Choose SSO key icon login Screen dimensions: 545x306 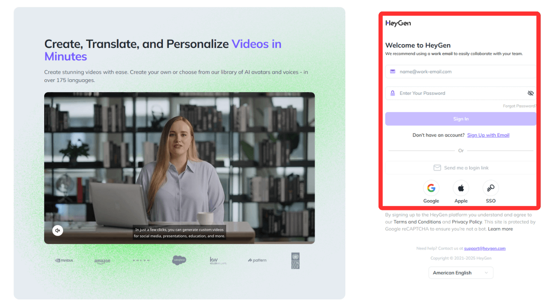coord(490,188)
